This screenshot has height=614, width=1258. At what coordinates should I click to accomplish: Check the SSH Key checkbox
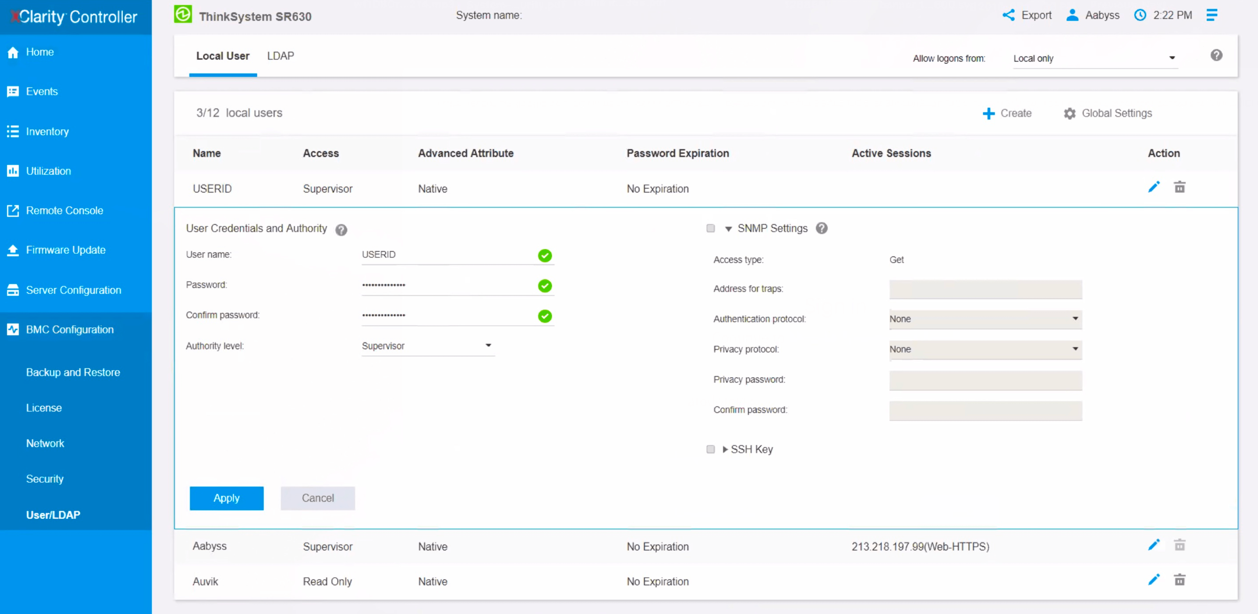[x=711, y=449]
